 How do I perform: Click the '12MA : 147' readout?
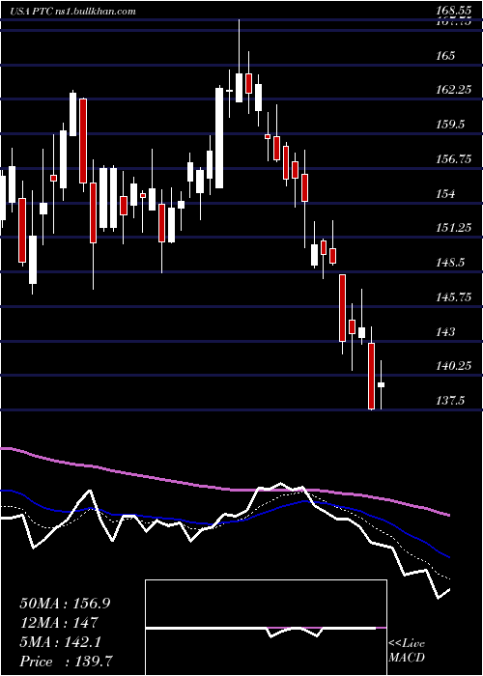click(x=58, y=623)
